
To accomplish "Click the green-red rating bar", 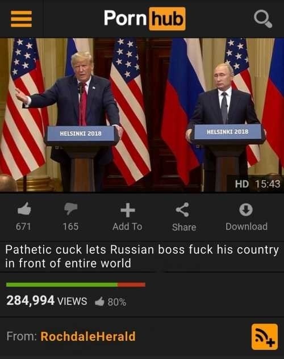I will tap(76, 285).
